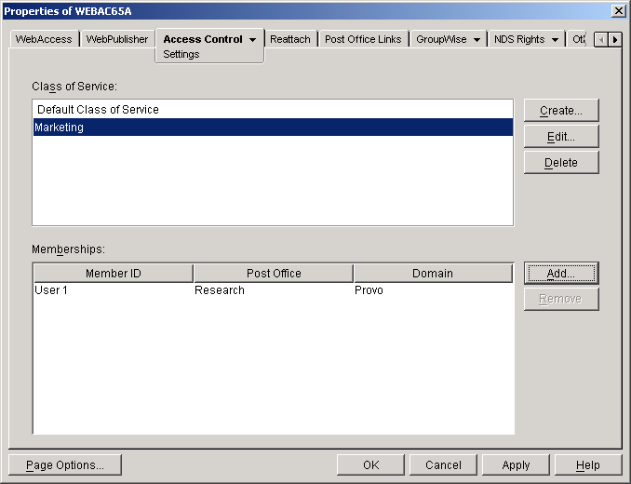This screenshot has width=631, height=484.
Task: Click the partially hidden Other tab
Action: tap(578, 39)
